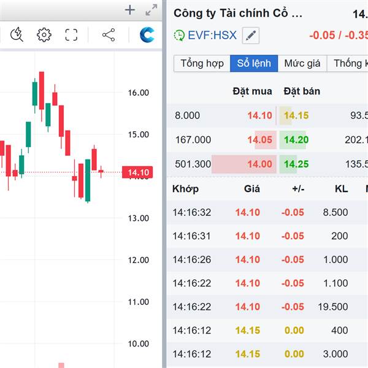Click the plus icon above the chart
The height and width of the screenshot is (368, 368).
(129, 10)
